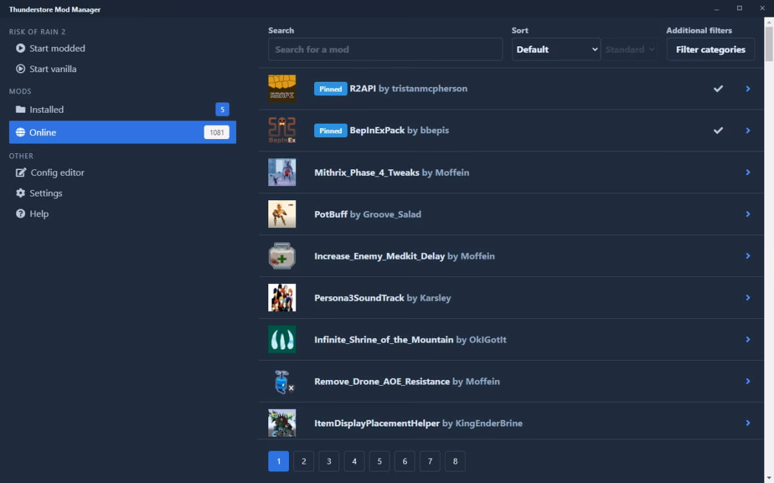Go to page 8
Screen dimensions: 774x483
coord(455,461)
